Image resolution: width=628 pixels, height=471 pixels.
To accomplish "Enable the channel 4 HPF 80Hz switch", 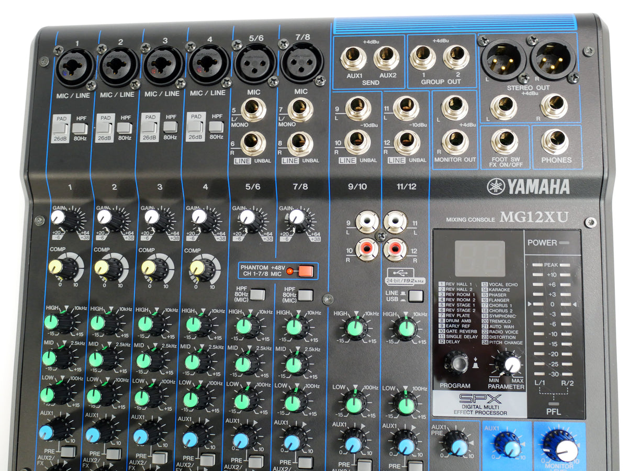I will tap(216, 126).
